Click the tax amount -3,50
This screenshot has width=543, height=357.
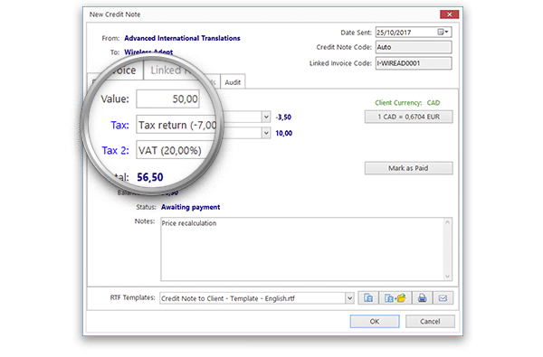click(x=283, y=117)
